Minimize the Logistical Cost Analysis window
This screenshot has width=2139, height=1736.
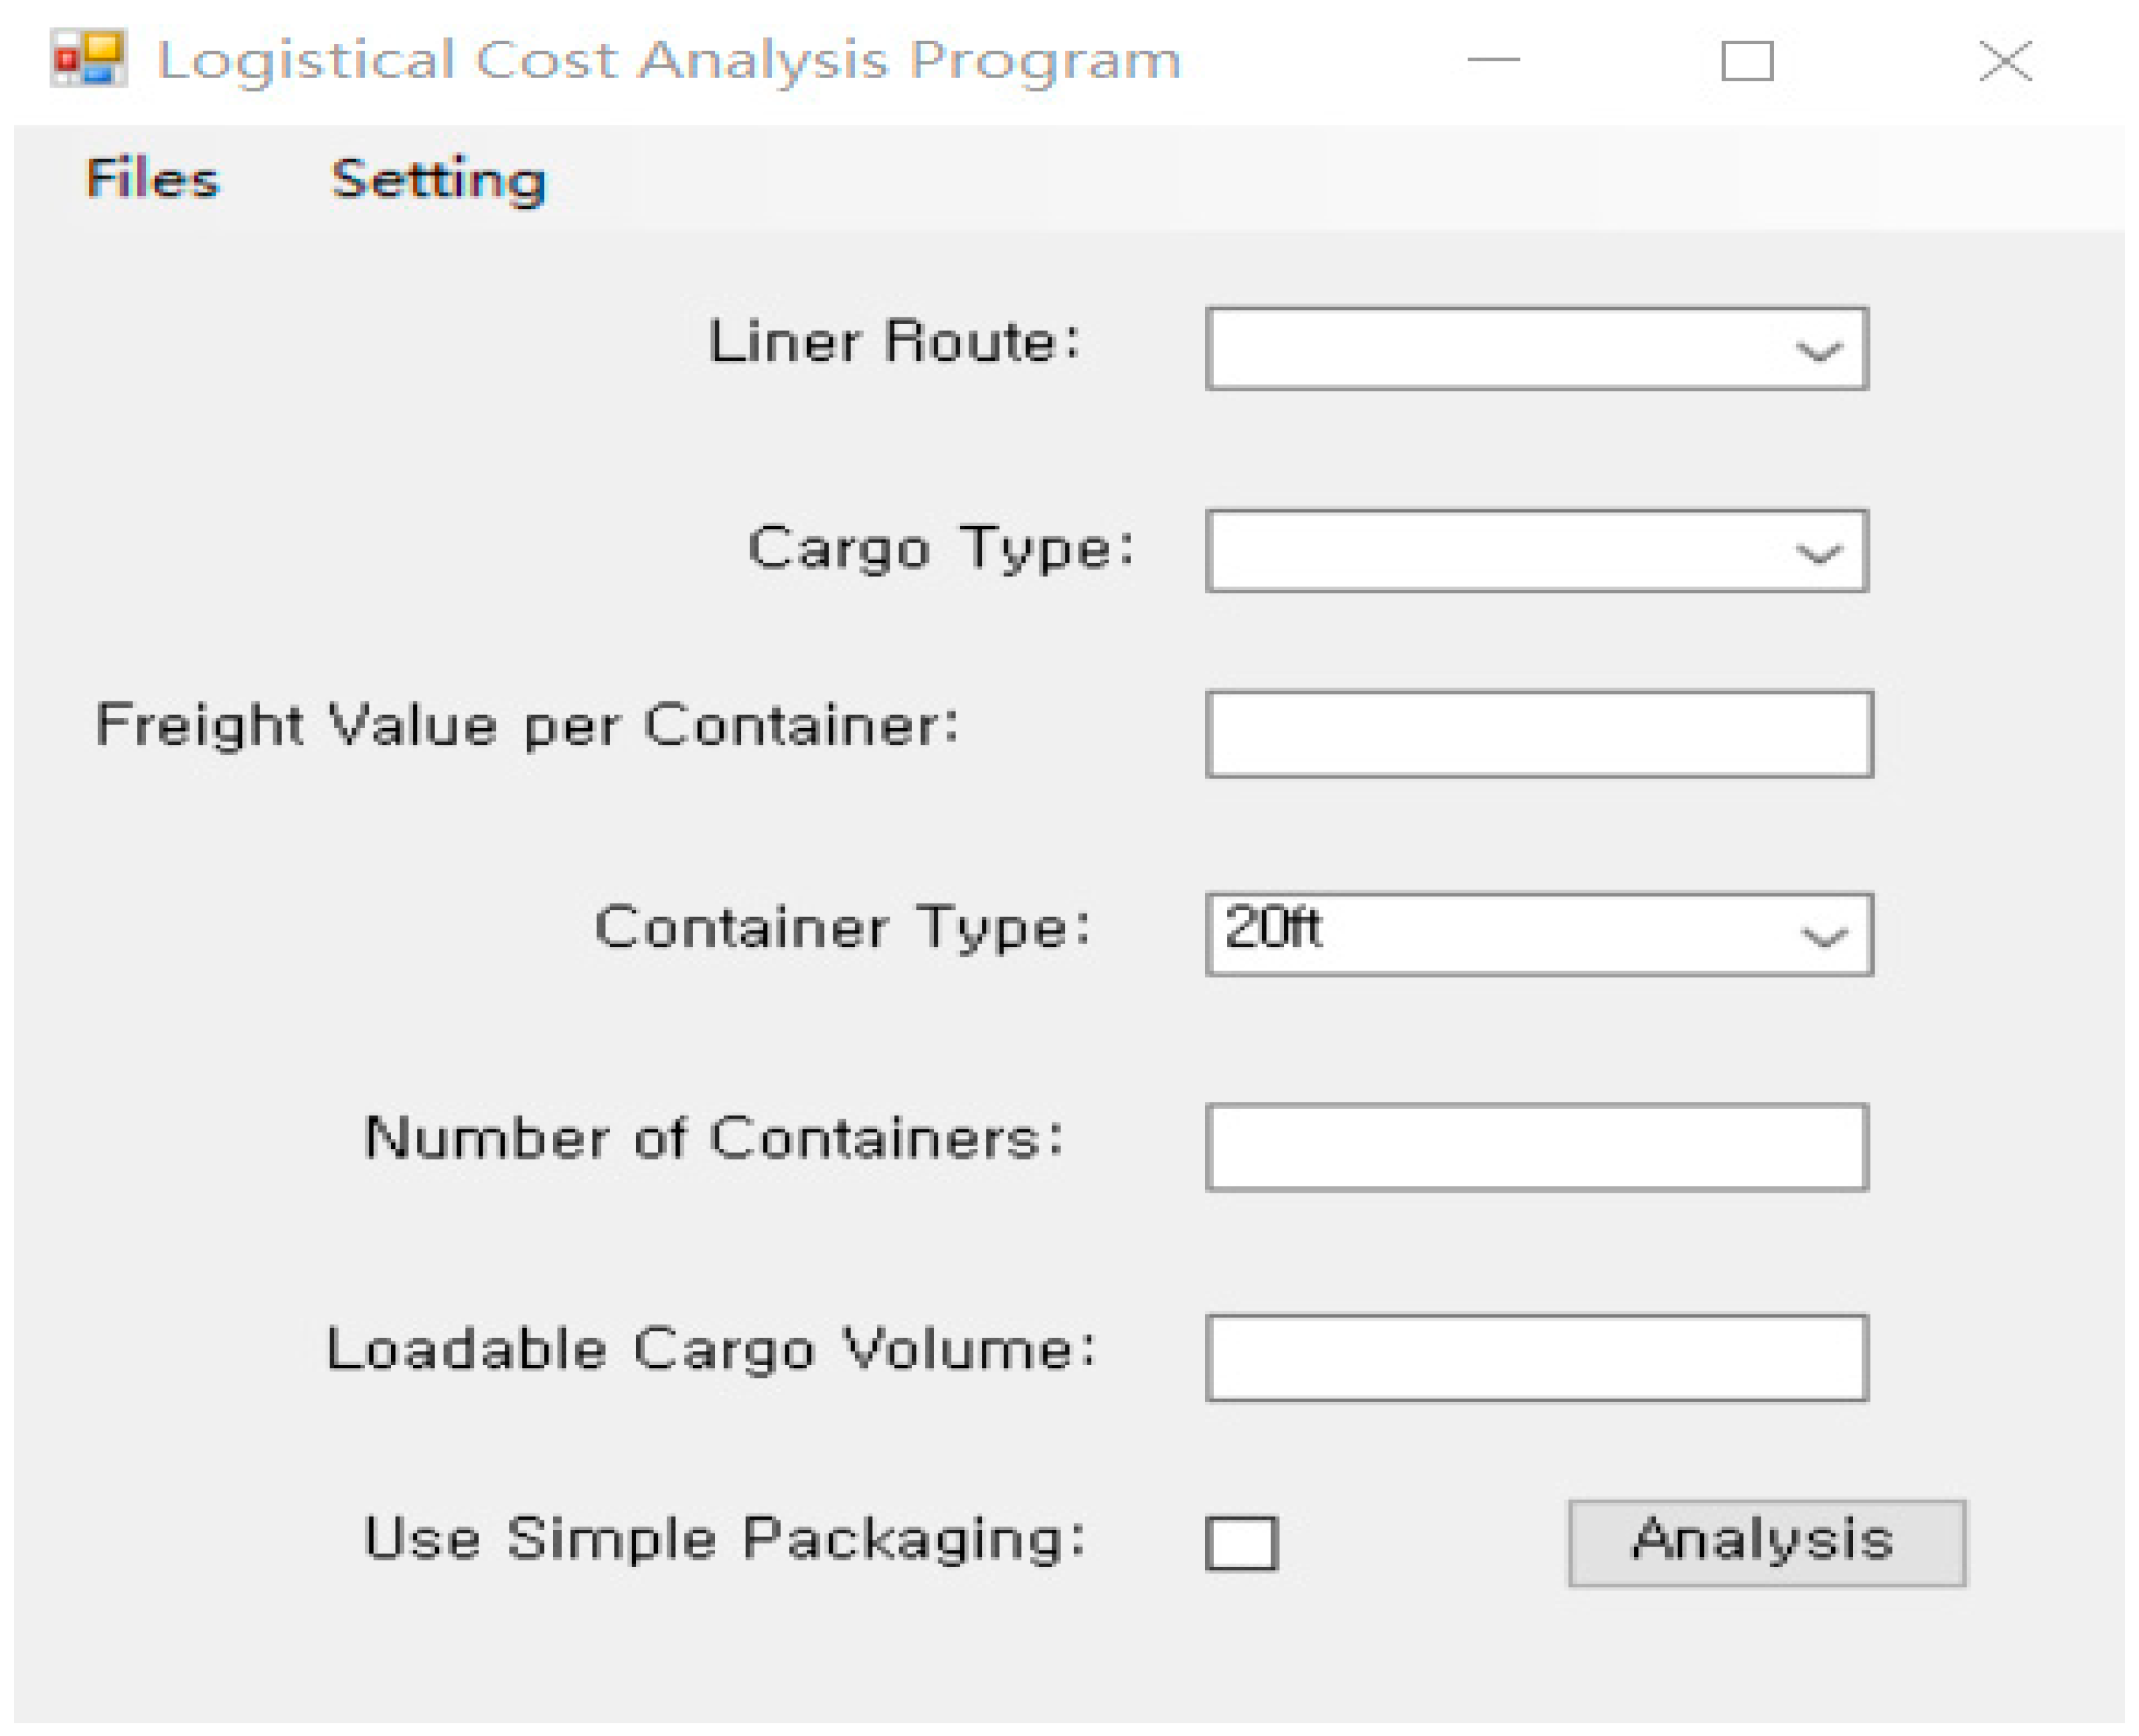(1493, 59)
